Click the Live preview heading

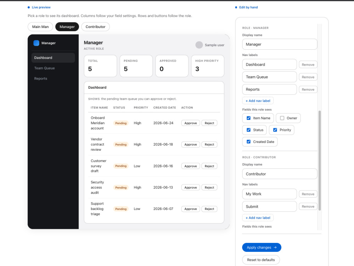click(41, 7)
